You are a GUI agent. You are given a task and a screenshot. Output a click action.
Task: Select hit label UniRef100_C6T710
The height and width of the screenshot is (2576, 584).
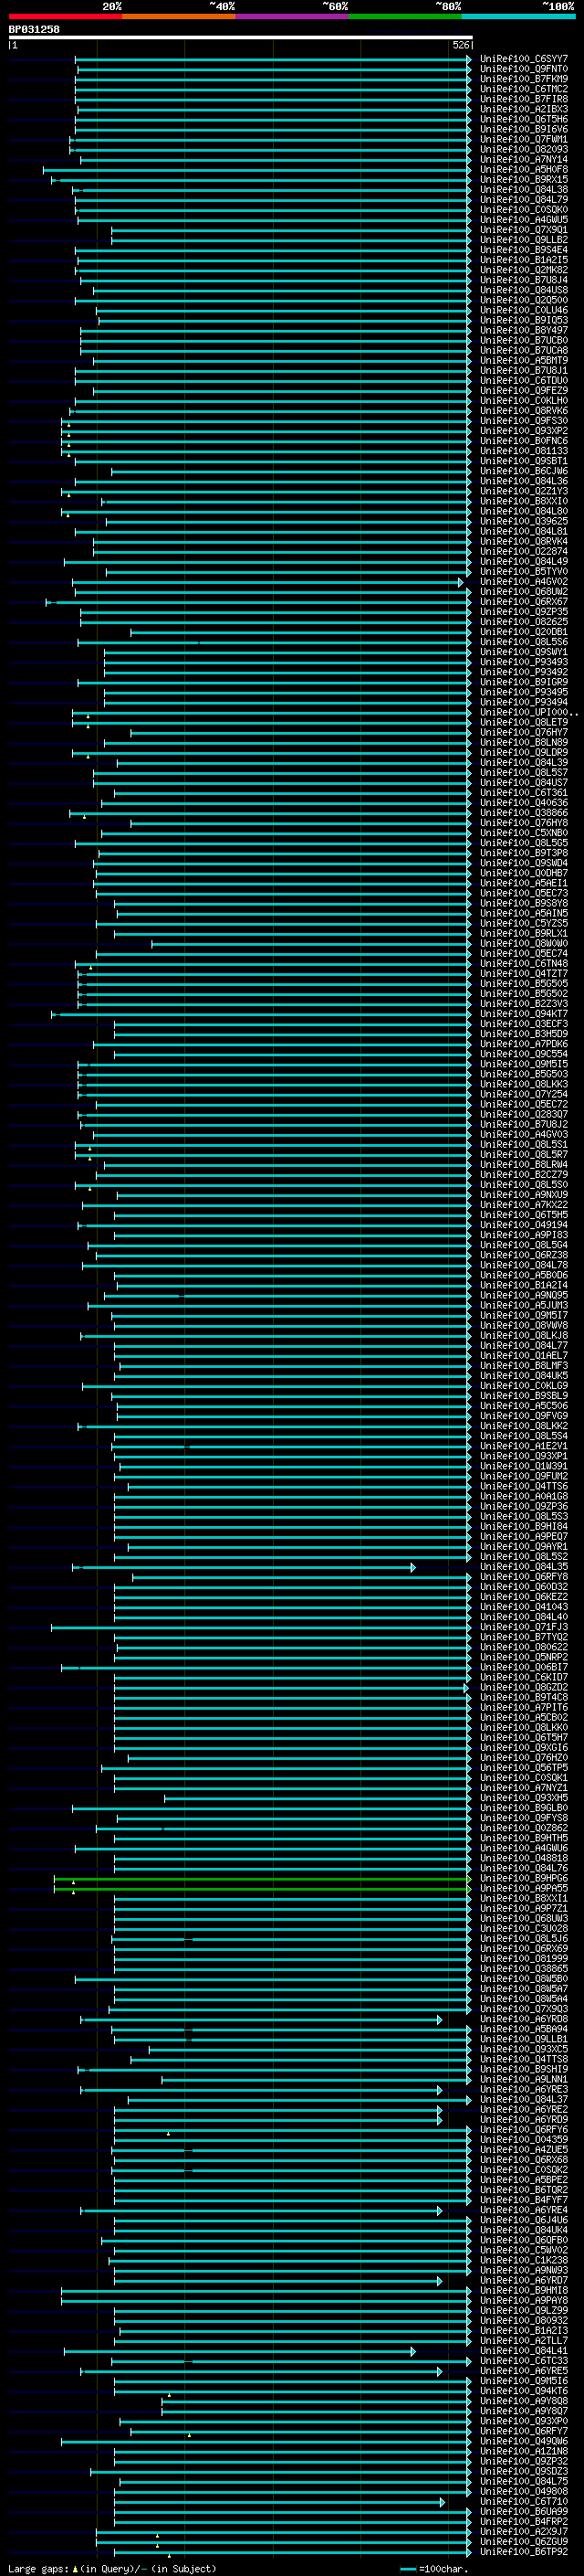(x=523, y=2502)
